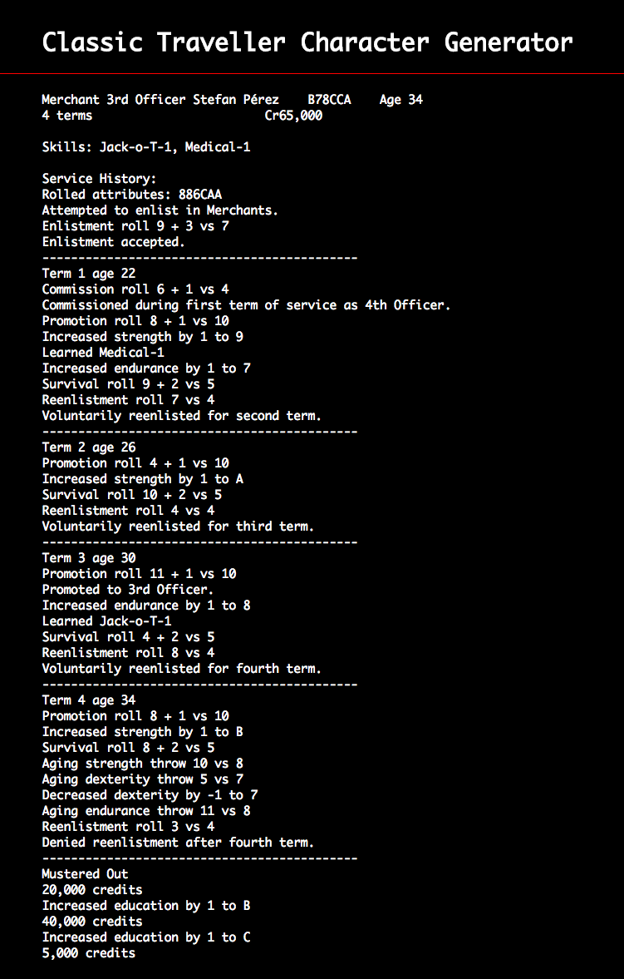
Task: Click the Learned Medical-1 entry
Action: pyautogui.click(x=103, y=352)
